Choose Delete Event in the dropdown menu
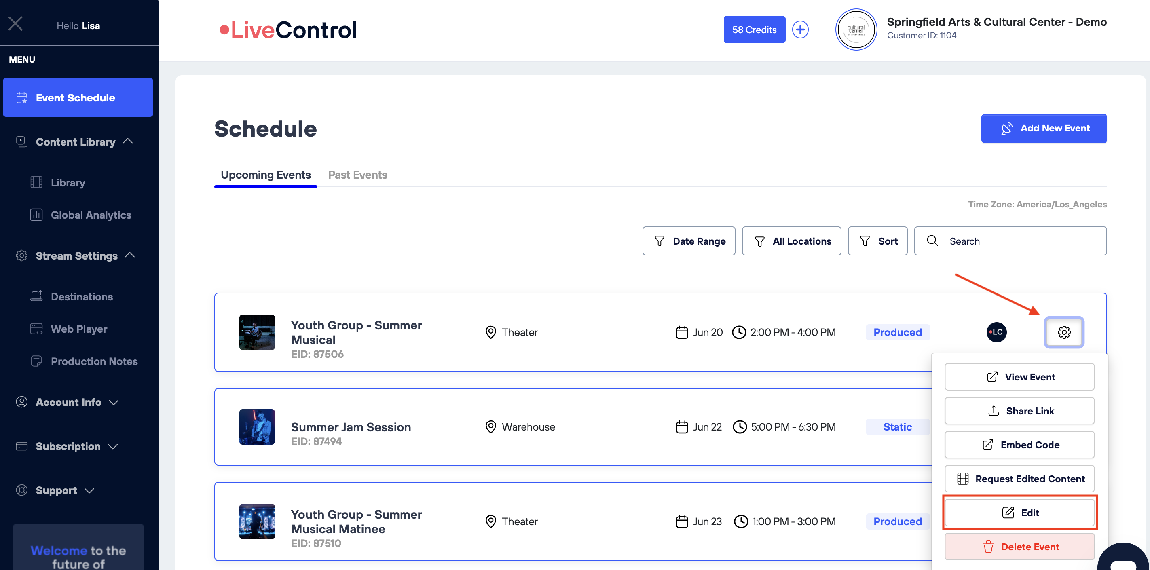 tap(1020, 546)
